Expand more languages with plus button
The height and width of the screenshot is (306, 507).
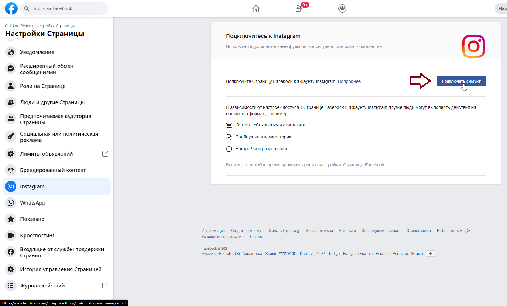(430, 254)
